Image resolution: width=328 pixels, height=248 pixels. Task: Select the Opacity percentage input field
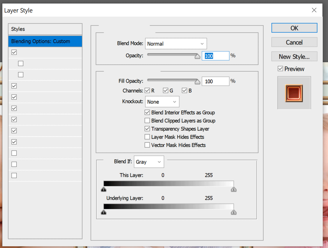click(x=215, y=56)
